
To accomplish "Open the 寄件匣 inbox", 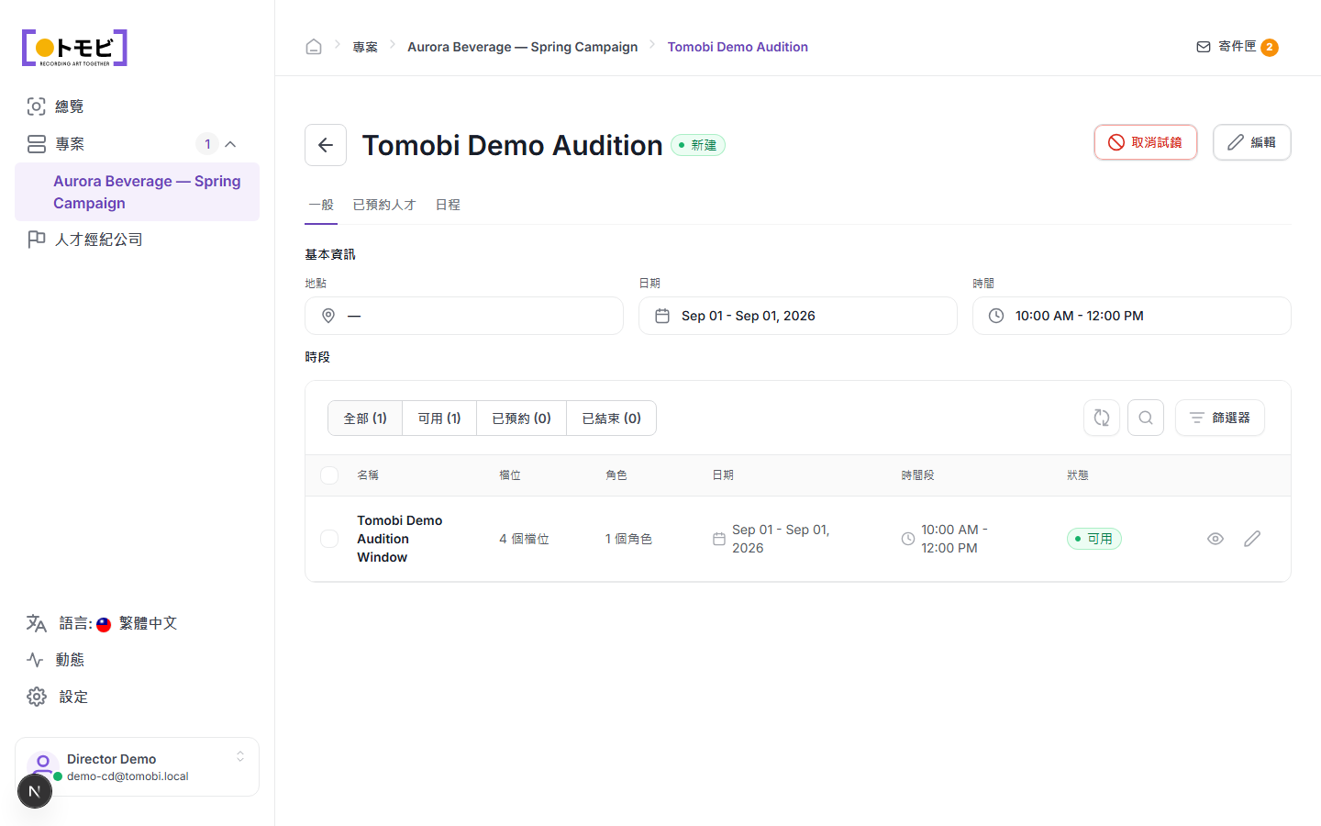I will tap(1238, 47).
